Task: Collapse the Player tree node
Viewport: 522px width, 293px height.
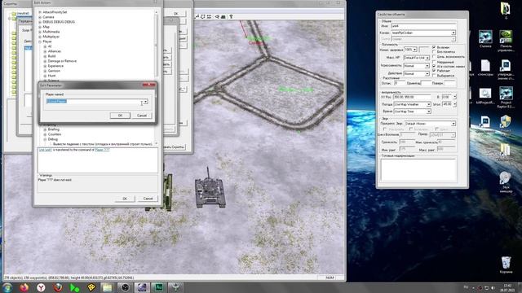Action: (40, 42)
